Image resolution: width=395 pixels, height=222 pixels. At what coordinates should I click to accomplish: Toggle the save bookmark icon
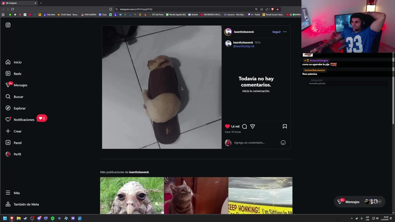point(285,126)
